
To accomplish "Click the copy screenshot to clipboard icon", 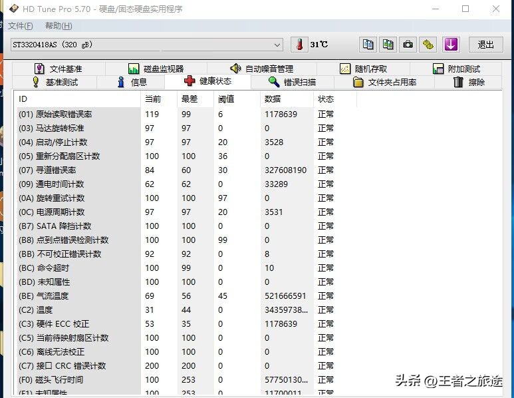I will click(388, 45).
